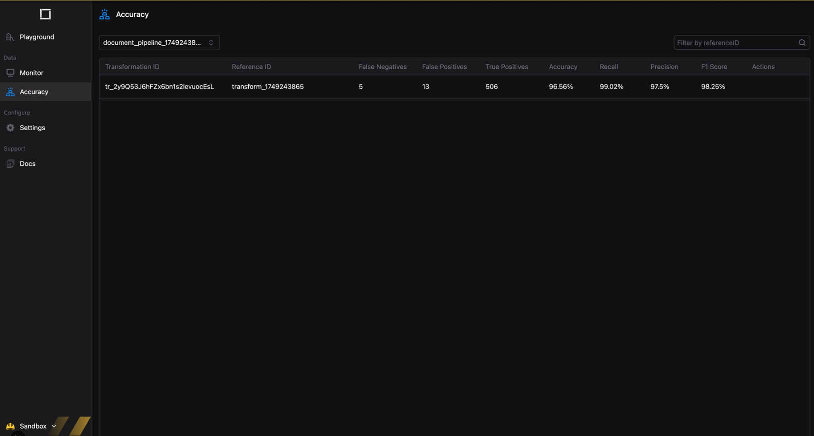
Task: Click F1 Score column header
Action: click(x=714, y=67)
